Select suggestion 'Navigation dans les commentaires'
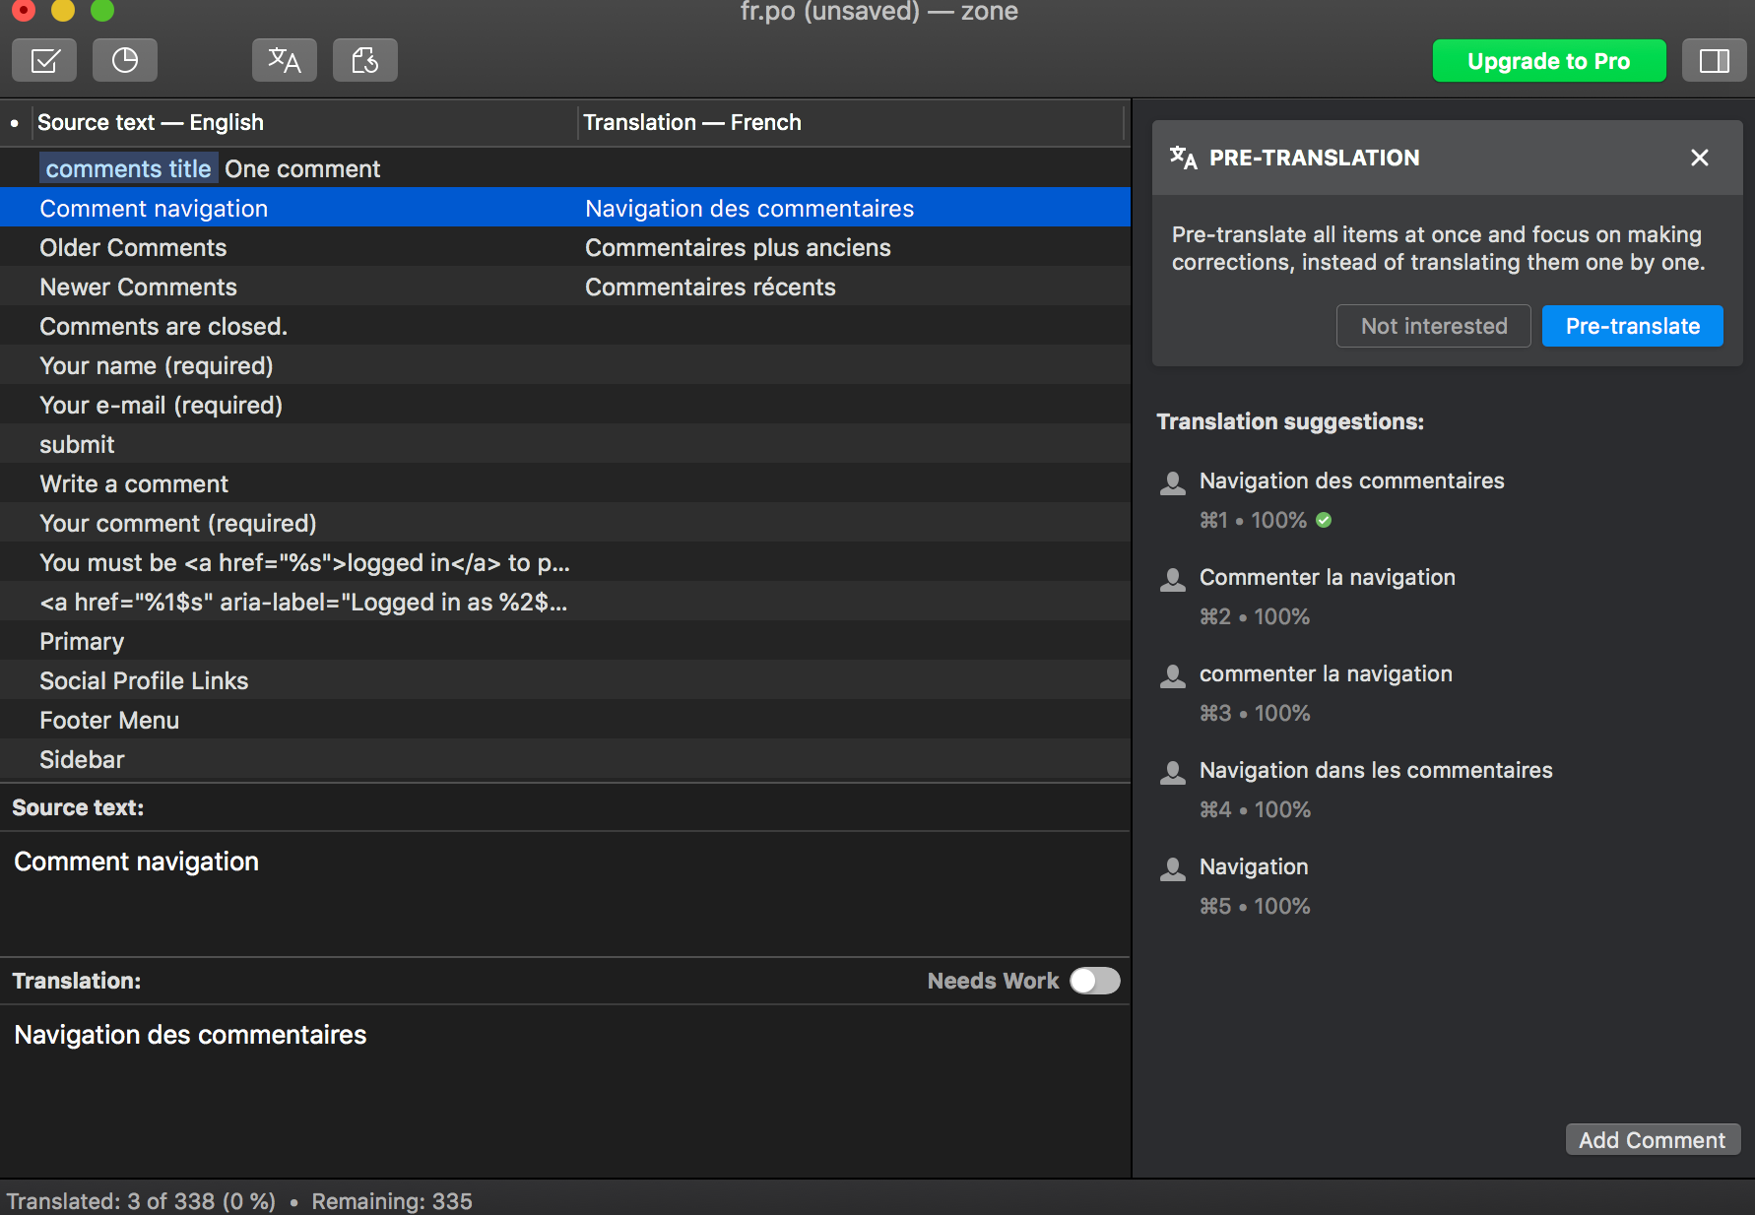Screen dimensions: 1755x1215 pos(1375,771)
